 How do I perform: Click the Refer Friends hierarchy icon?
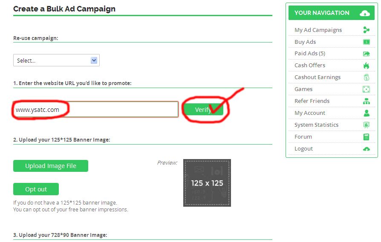[x=366, y=101]
